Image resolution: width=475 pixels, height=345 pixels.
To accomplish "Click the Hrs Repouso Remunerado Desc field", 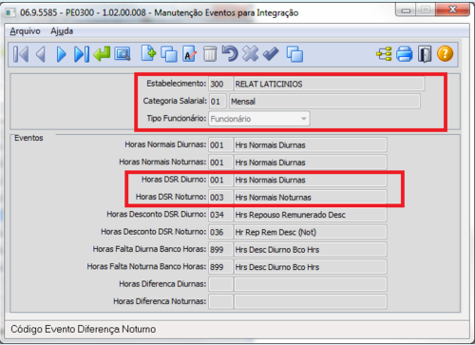I will [x=311, y=215].
